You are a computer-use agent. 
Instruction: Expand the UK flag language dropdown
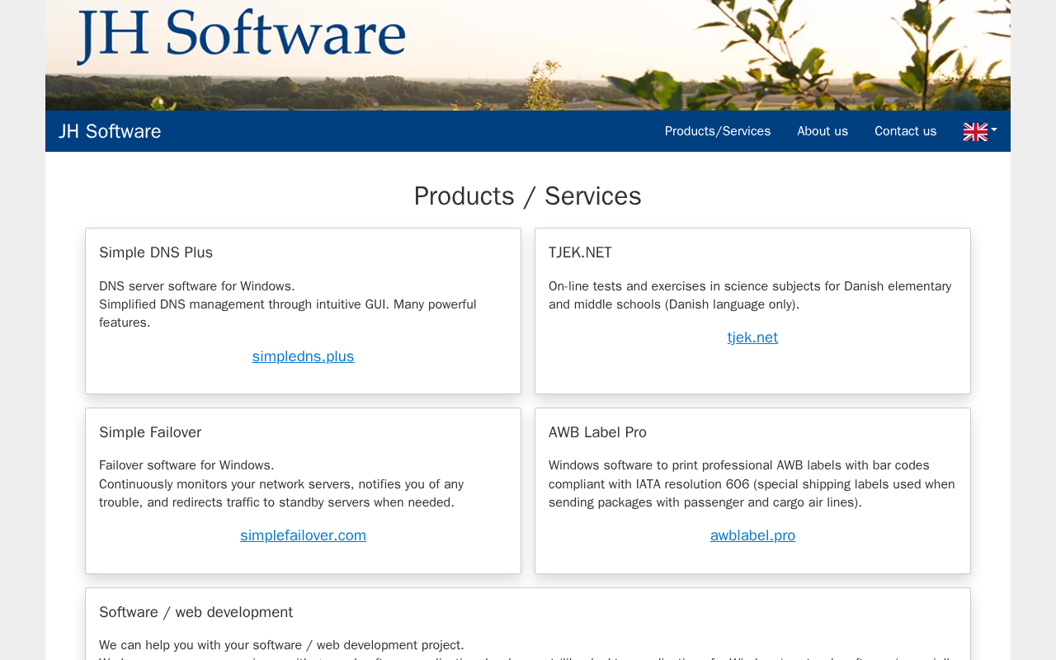(980, 131)
